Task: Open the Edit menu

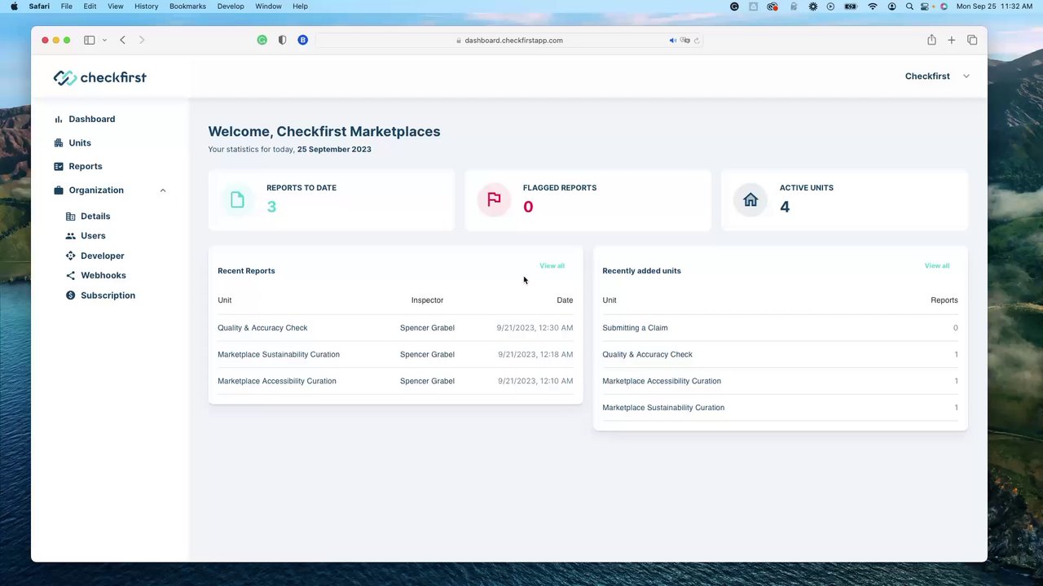Action: coord(90,7)
